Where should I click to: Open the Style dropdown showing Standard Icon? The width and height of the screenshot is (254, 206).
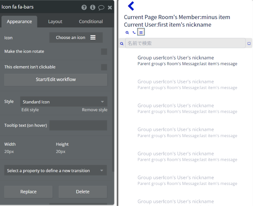click(64, 102)
